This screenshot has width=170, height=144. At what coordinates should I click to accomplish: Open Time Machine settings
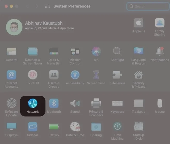tap(117, 127)
